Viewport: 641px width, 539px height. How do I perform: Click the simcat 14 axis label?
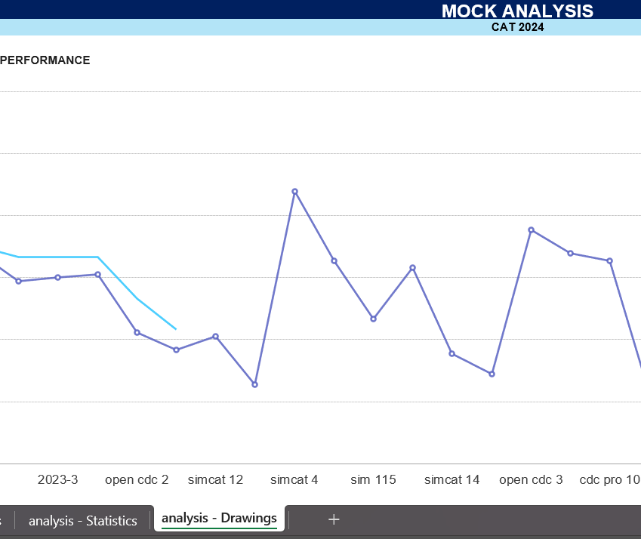(x=451, y=480)
